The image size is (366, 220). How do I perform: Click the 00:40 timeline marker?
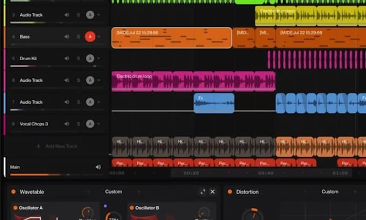point(266,173)
